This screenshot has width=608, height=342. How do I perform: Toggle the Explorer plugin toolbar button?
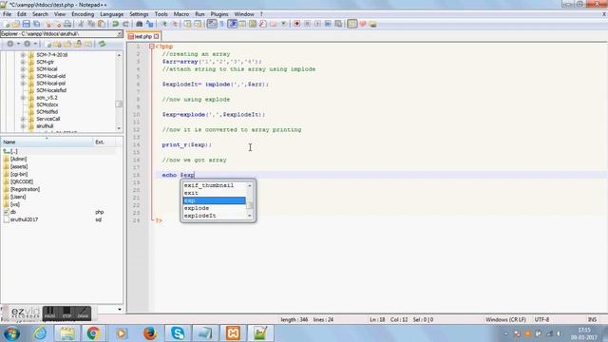coord(351,24)
